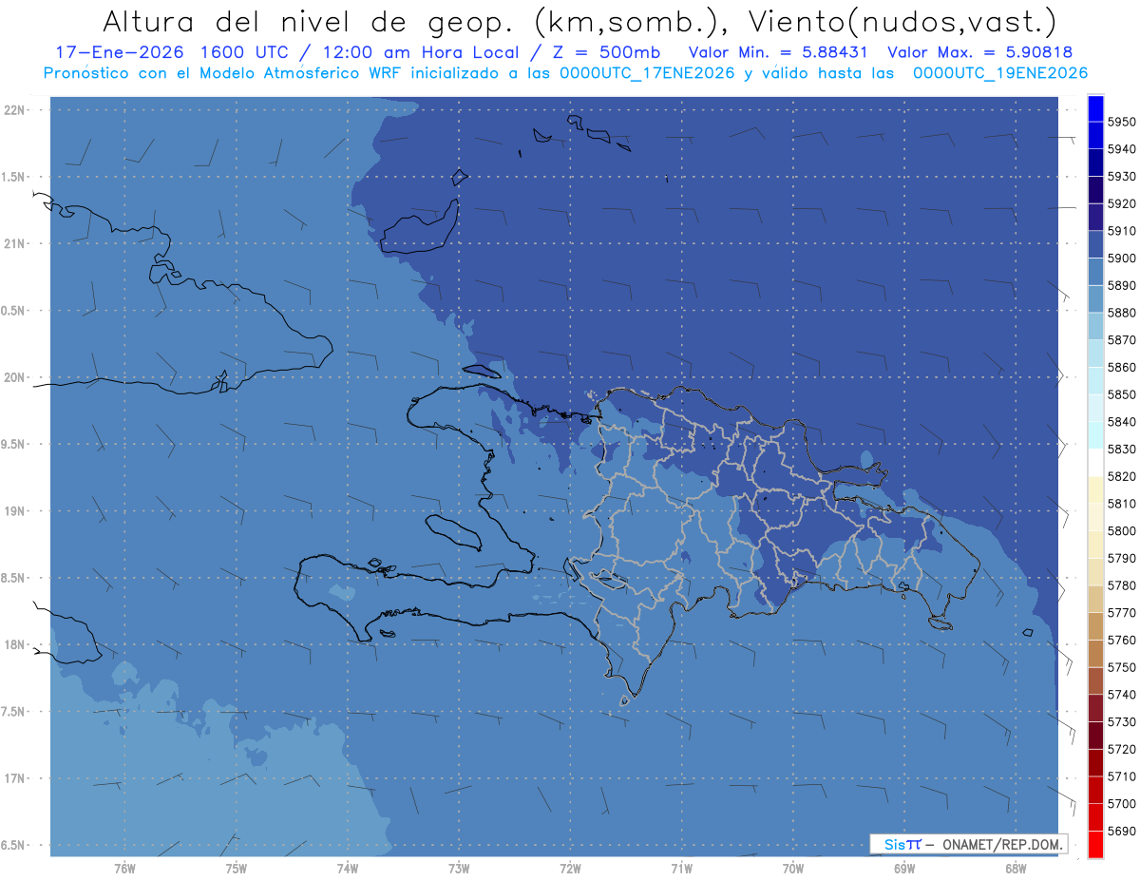Click the '0000UTC_17ENE2026' initialization timestamp
This screenshot has width=1140, height=881.
point(645,73)
